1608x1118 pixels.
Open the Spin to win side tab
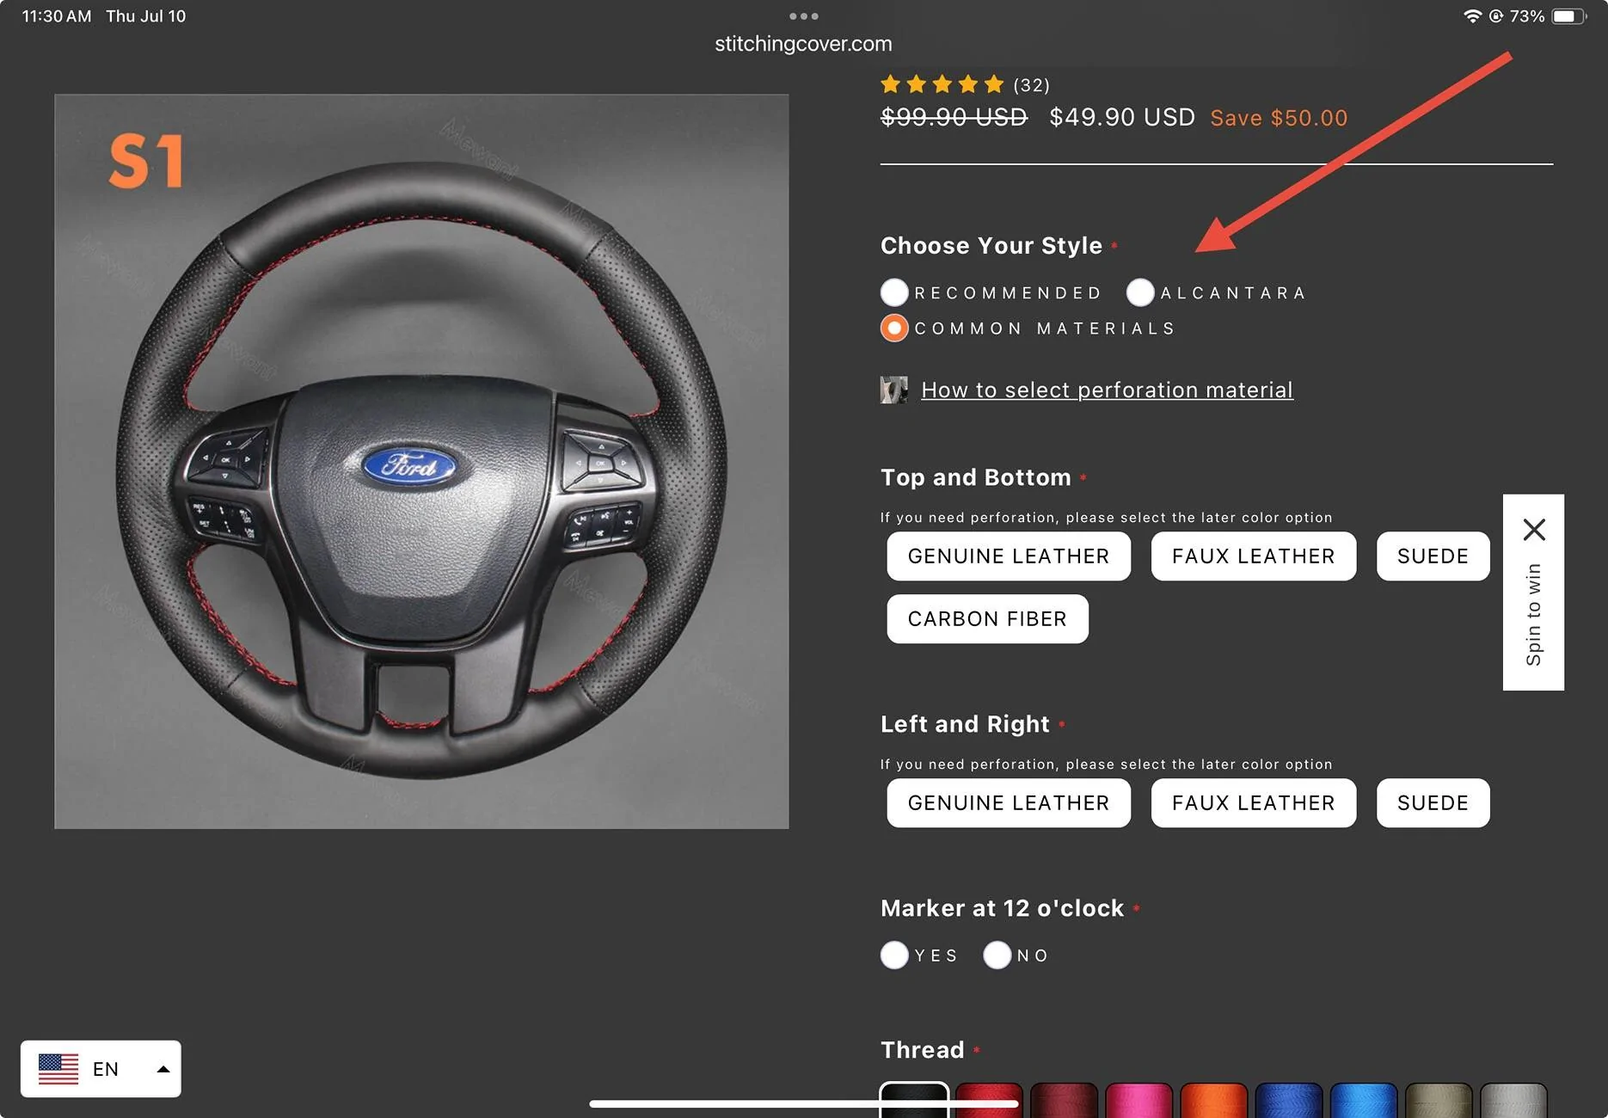click(x=1533, y=614)
